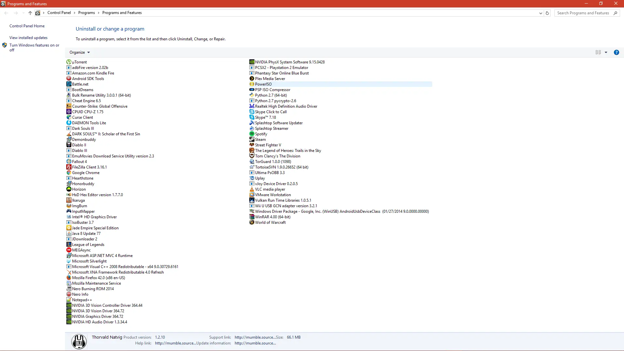Open the mumble update information link
Screen dimensions: 624x351
click(x=255, y=343)
